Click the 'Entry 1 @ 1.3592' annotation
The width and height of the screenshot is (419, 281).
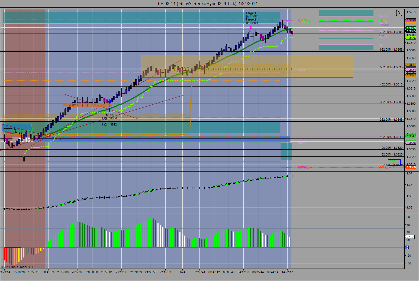109,123
